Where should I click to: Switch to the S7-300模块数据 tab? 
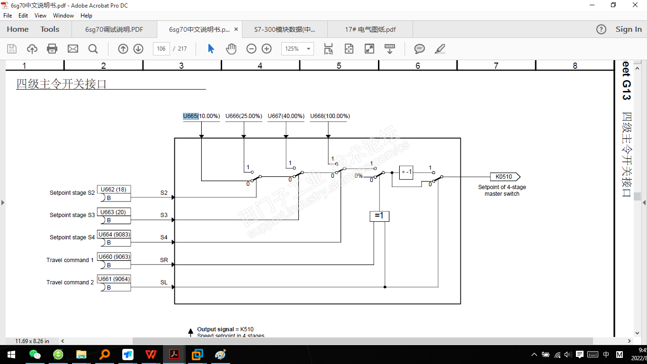(285, 29)
